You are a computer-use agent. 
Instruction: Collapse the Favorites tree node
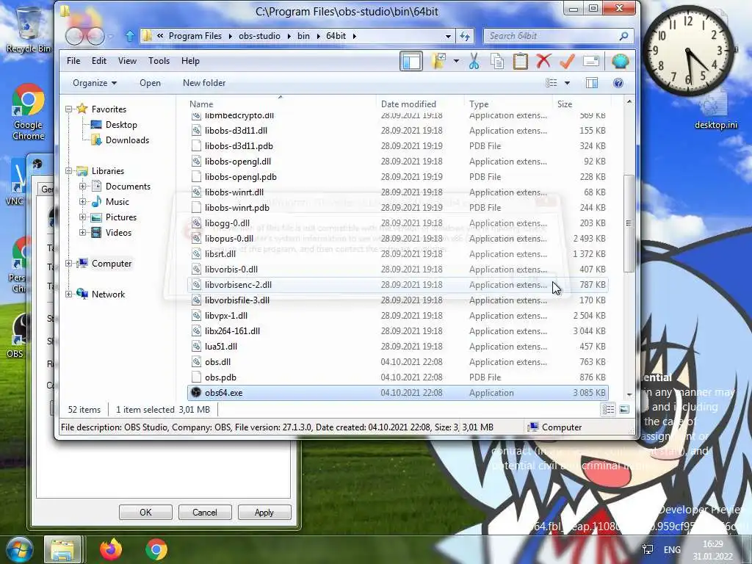tap(68, 109)
